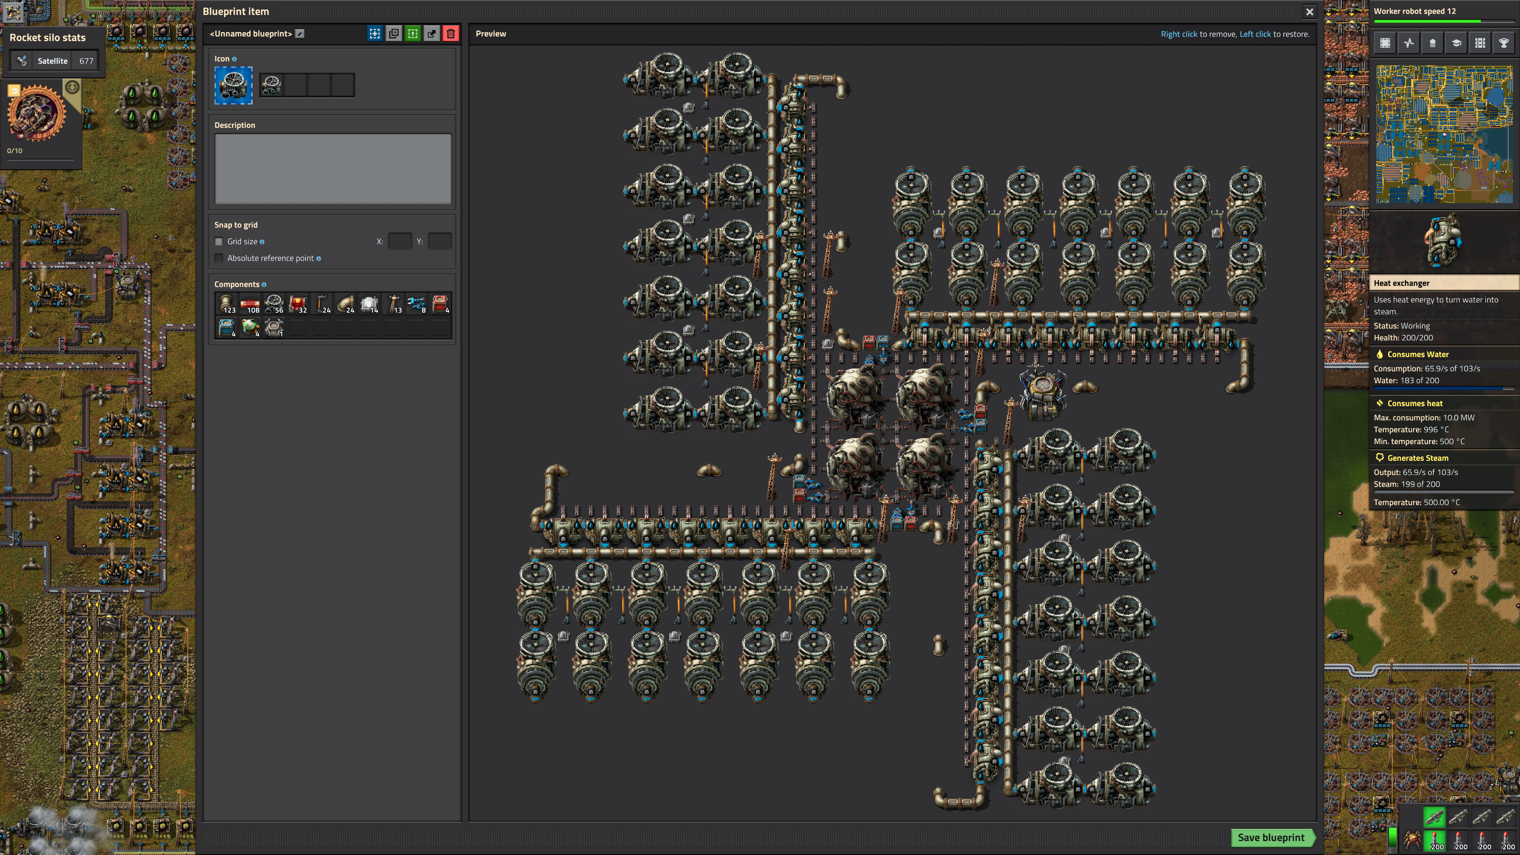Click the heat pipe component with 108 count
Viewport: 1520px width, 855px height.
(x=250, y=304)
